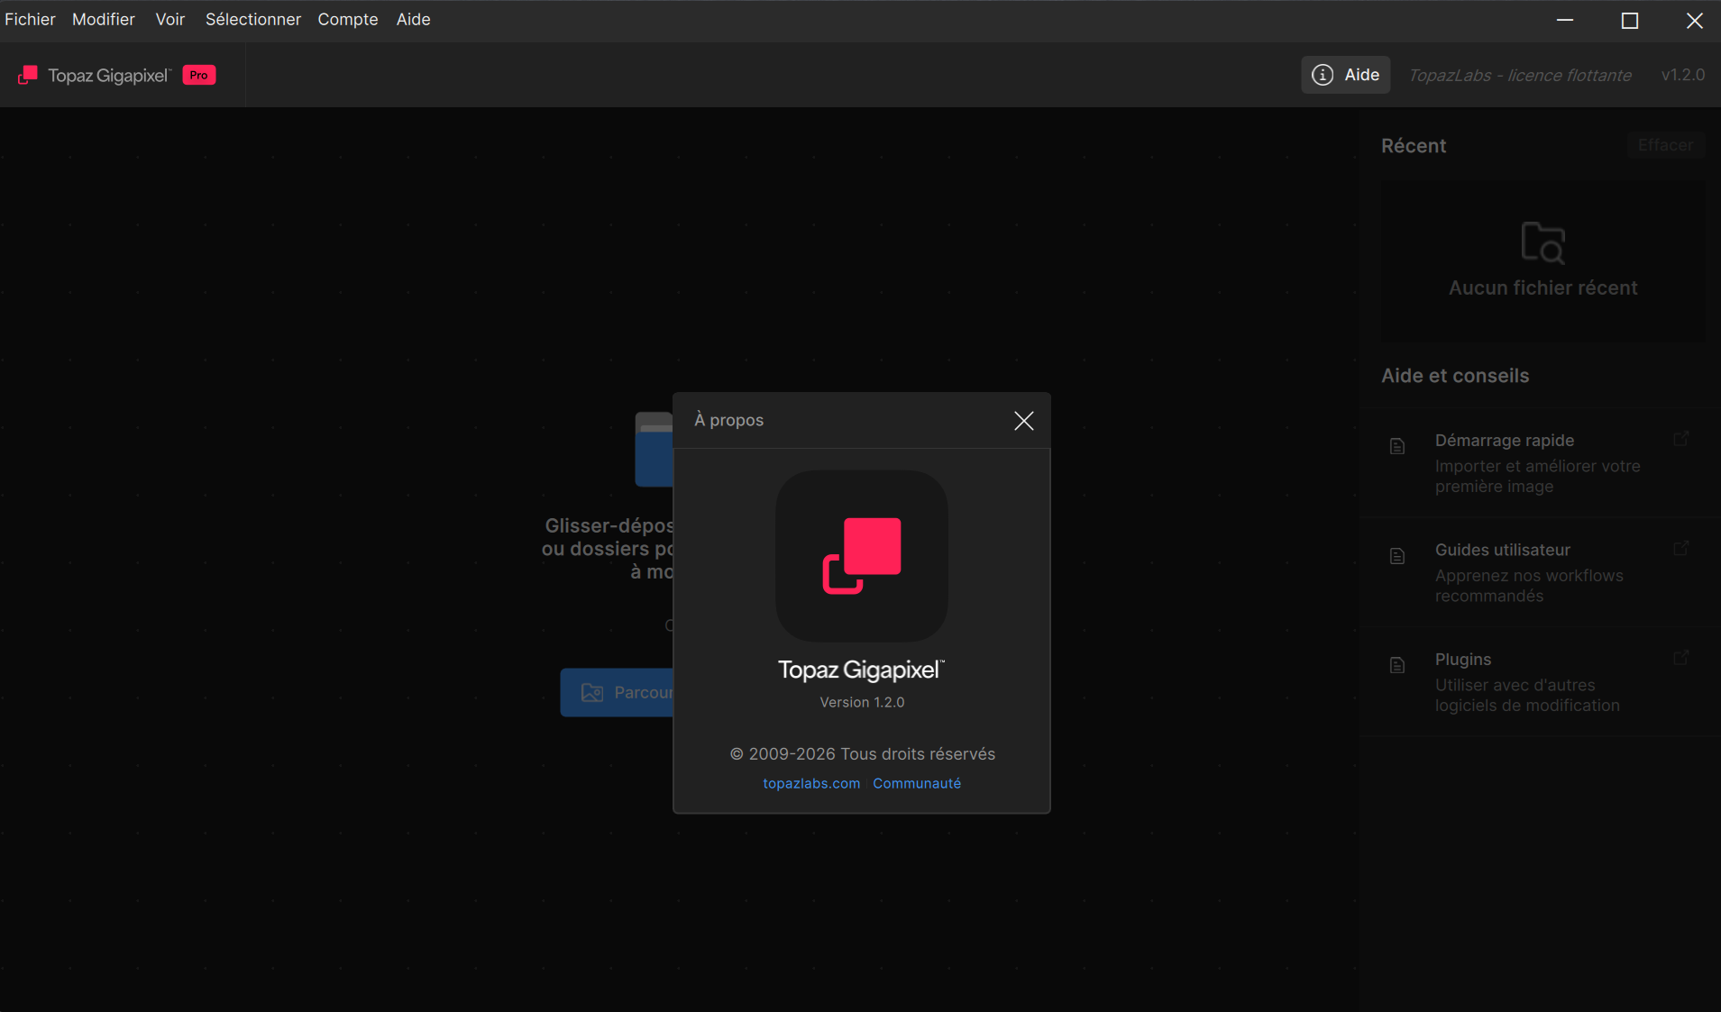The height and width of the screenshot is (1012, 1721).
Task: Click the Topaz Gigapixel logo in header
Action: pyautogui.click(x=95, y=75)
